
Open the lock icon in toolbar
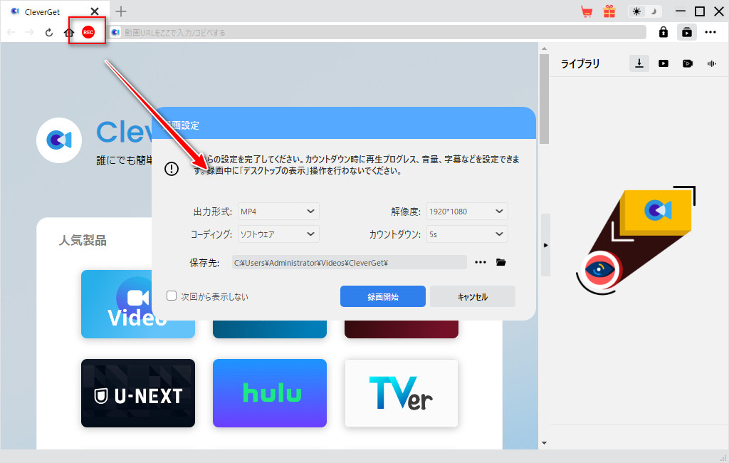pyautogui.click(x=664, y=32)
